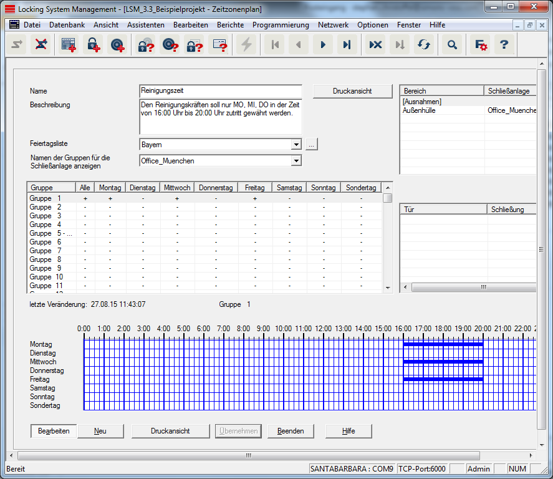Click the question mark help toolbar icon
553x479 pixels.
[504, 45]
